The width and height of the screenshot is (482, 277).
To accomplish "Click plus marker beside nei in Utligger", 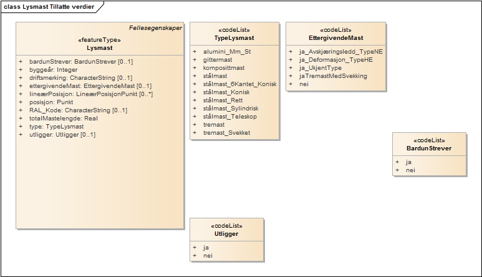I will pyautogui.click(x=195, y=255).
